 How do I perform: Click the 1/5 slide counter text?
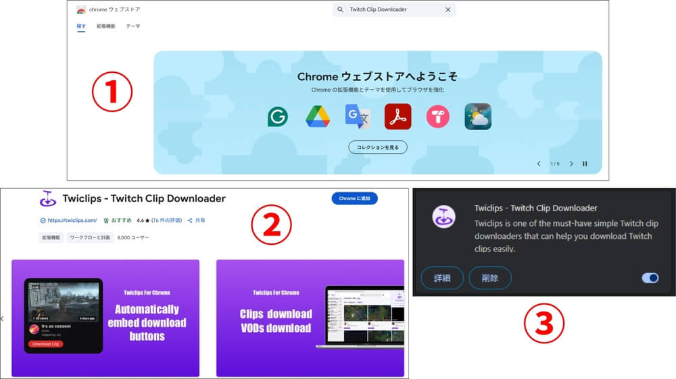click(555, 164)
